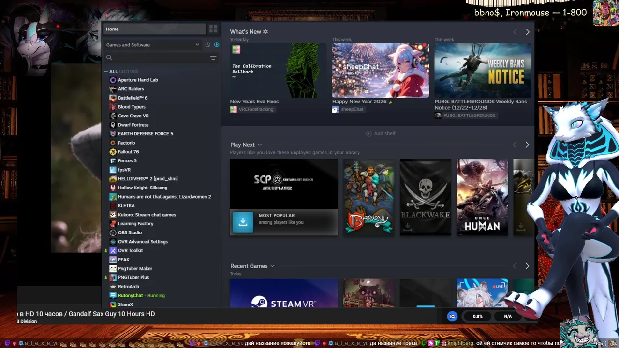Click the IQ badge in the status bar
619x348 pixels.
point(453,316)
